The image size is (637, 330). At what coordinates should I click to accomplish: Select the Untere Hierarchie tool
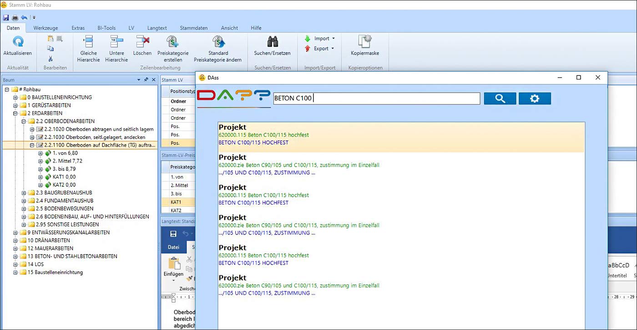(x=116, y=43)
